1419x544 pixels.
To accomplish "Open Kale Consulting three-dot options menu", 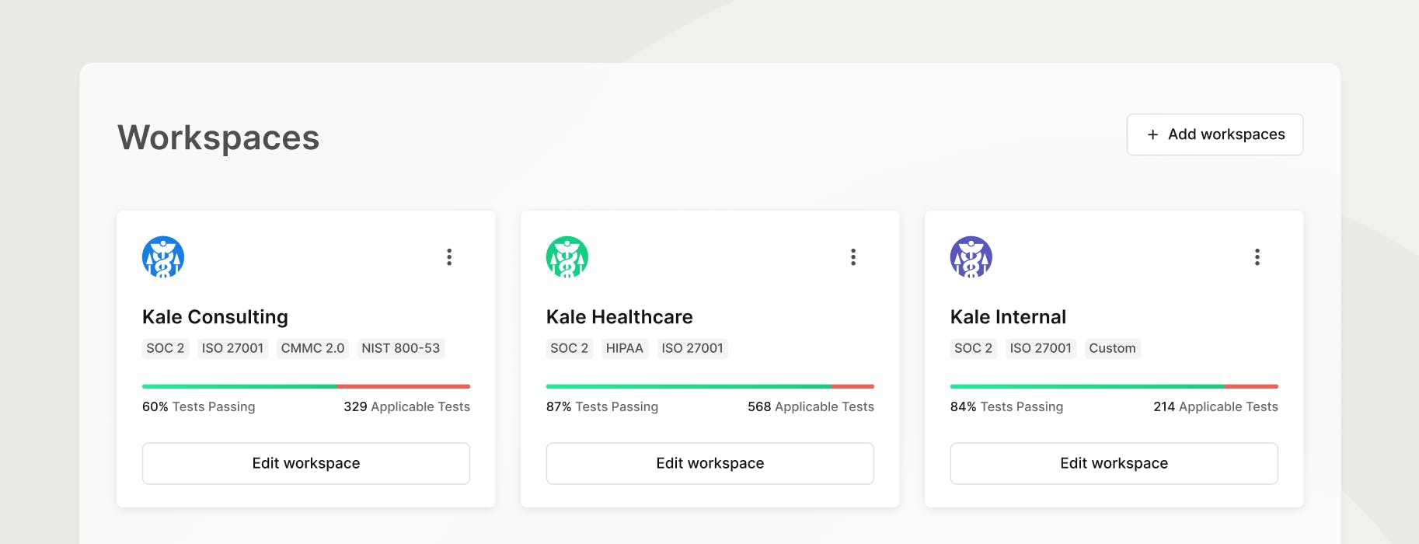I will [449, 257].
